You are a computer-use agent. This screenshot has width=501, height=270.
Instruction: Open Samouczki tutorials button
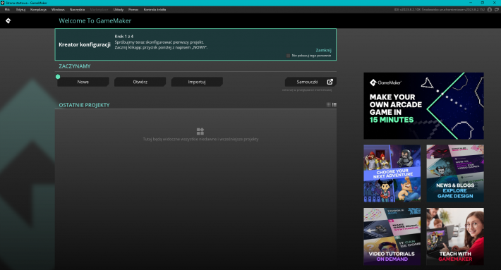pyautogui.click(x=310, y=82)
